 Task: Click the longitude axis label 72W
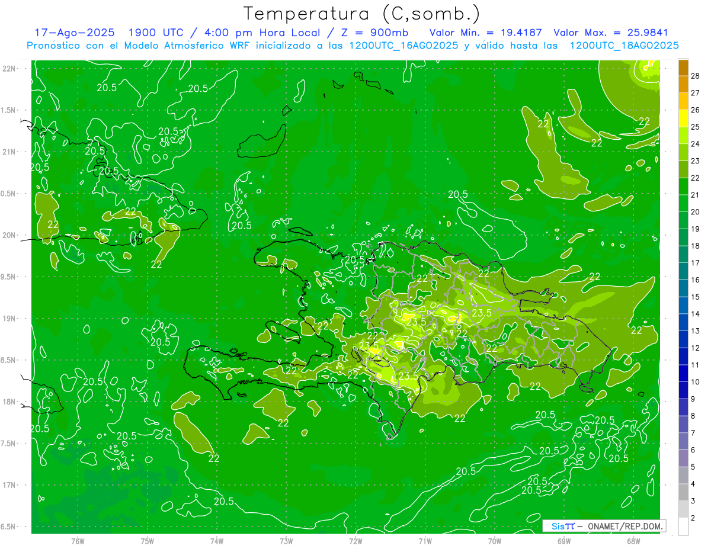pyautogui.click(x=355, y=541)
